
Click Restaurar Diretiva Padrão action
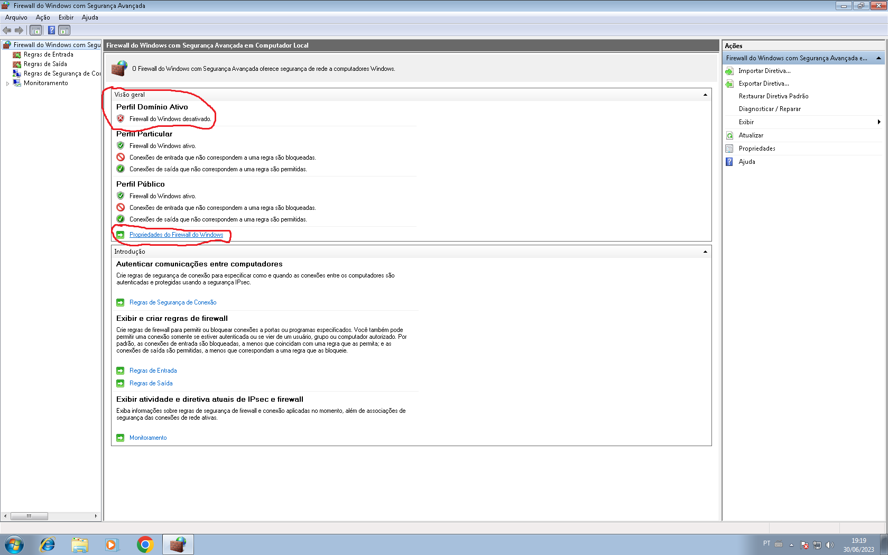tap(773, 96)
